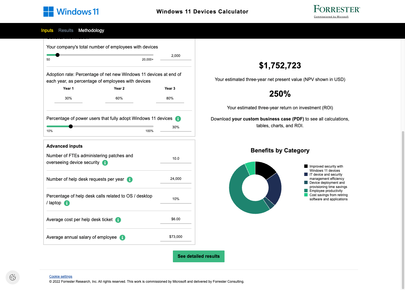Edit power users percentage field 30%
The image size is (405, 290).
[x=176, y=127]
